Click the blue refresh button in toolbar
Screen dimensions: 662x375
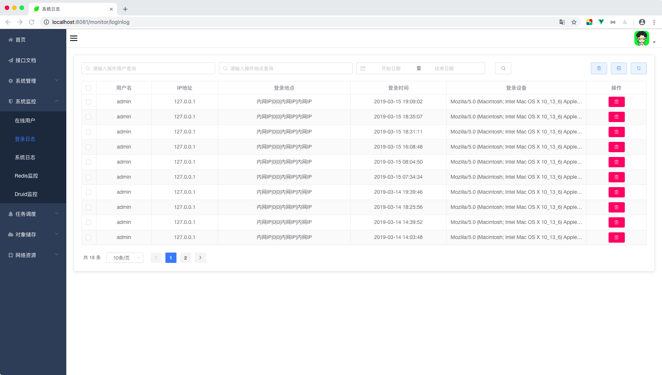pyautogui.click(x=639, y=68)
